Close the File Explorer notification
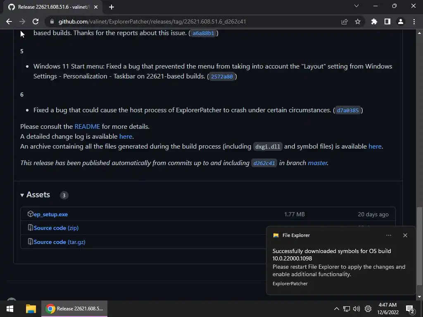 [x=405, y=235]
